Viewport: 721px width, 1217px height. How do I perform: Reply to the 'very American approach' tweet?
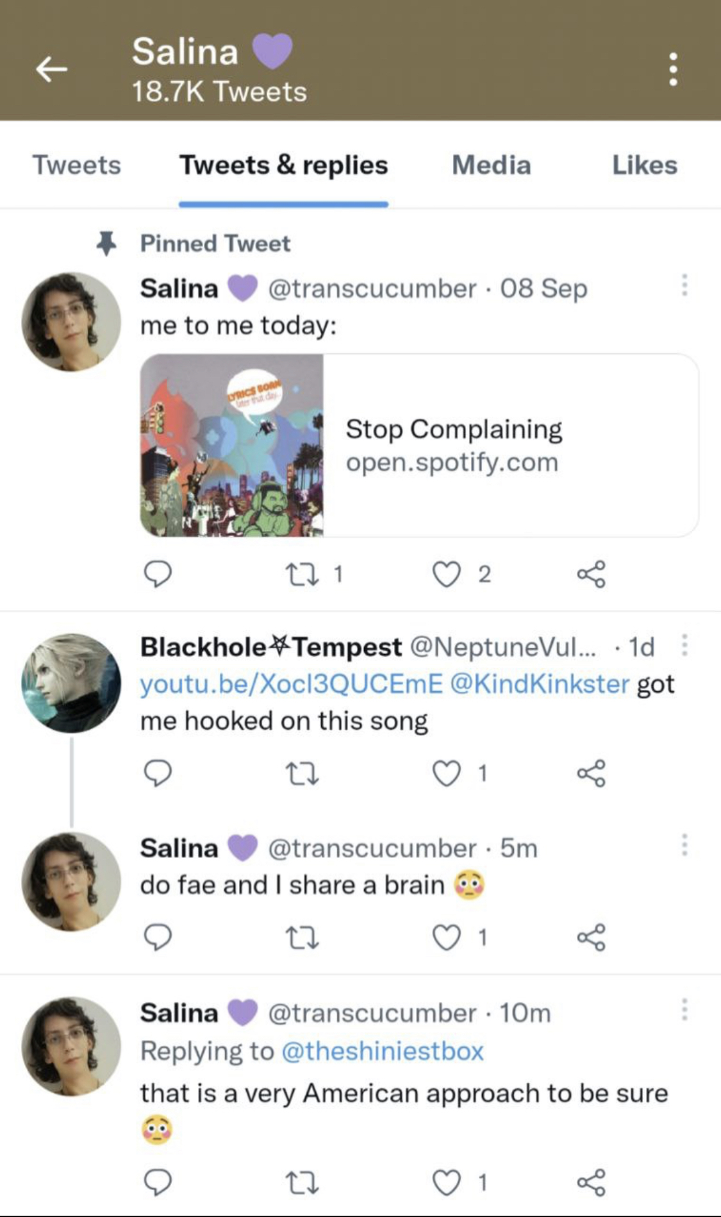point(157,1182)
